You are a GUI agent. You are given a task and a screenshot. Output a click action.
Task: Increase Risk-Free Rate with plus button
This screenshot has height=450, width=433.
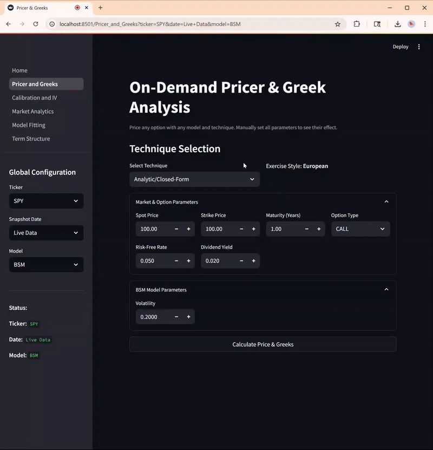click(189, 261)
